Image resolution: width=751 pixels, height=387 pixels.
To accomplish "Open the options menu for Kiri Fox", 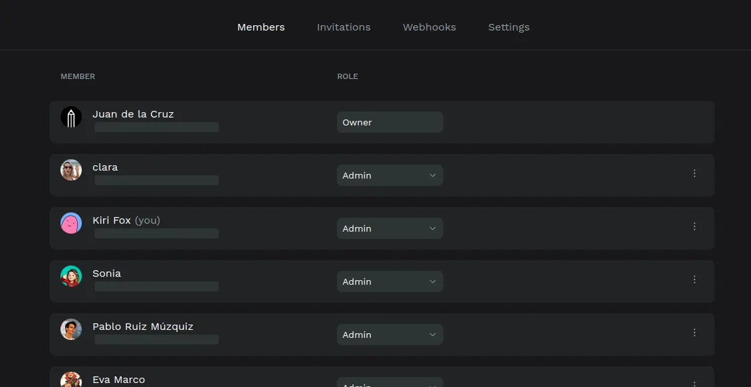I will [x=695, y=226].
